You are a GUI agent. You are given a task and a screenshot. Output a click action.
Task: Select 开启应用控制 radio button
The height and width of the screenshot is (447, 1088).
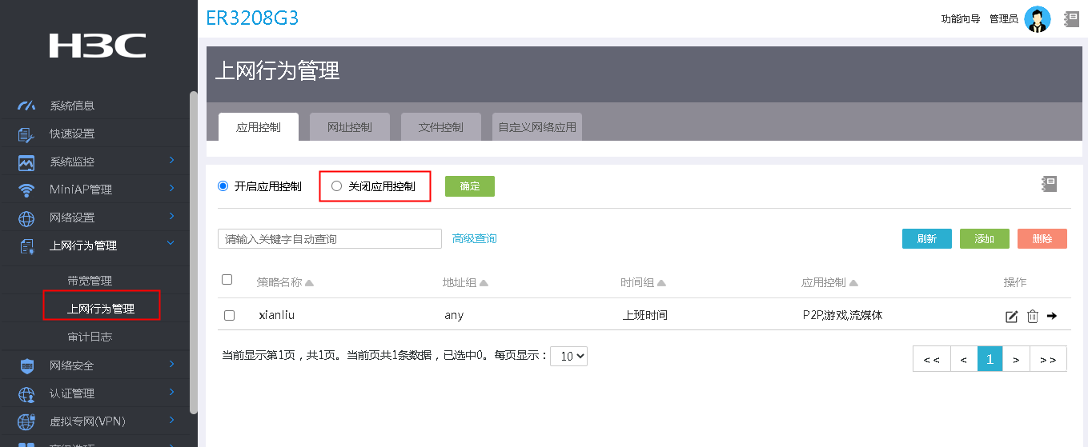(223, 186)
